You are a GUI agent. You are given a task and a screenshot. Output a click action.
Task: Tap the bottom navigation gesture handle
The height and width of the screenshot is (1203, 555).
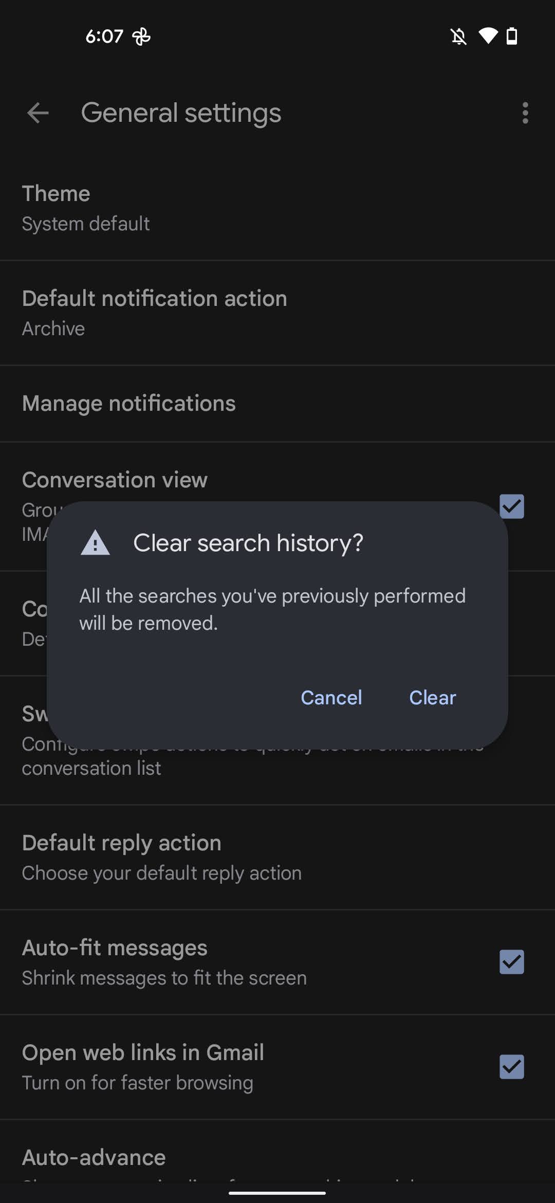pos(277,1193)
